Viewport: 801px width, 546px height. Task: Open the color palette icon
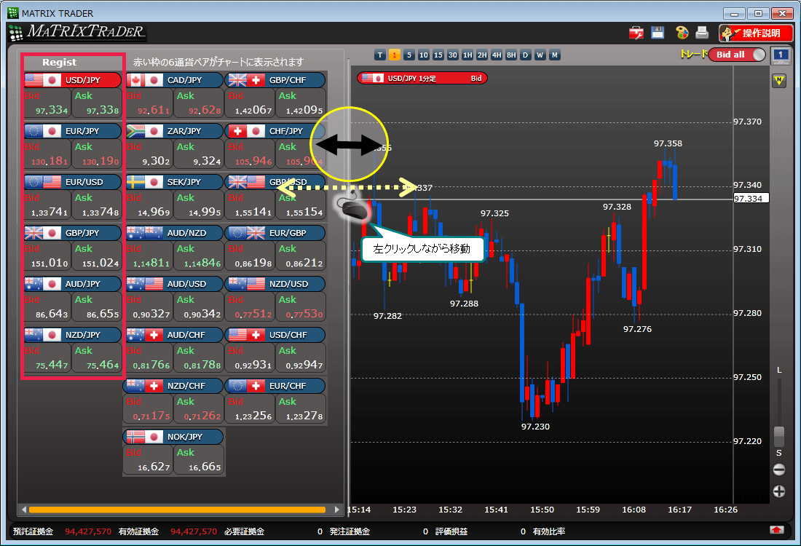pyautogui.click(x=682, y=33)
